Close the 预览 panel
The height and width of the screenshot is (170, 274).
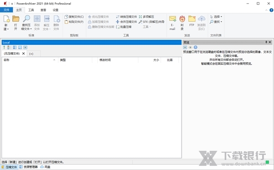point(270,42)
